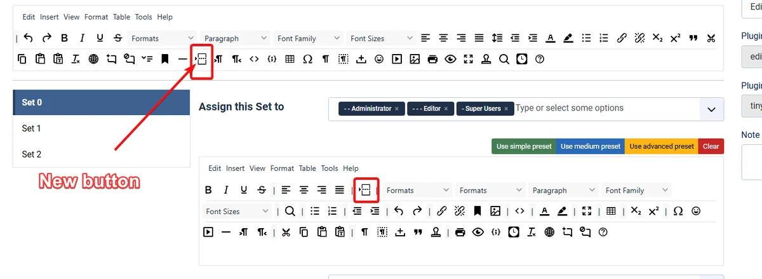
Task: Open Paragraph dropdown in top preview toolbar
Action: click(235, 38)
